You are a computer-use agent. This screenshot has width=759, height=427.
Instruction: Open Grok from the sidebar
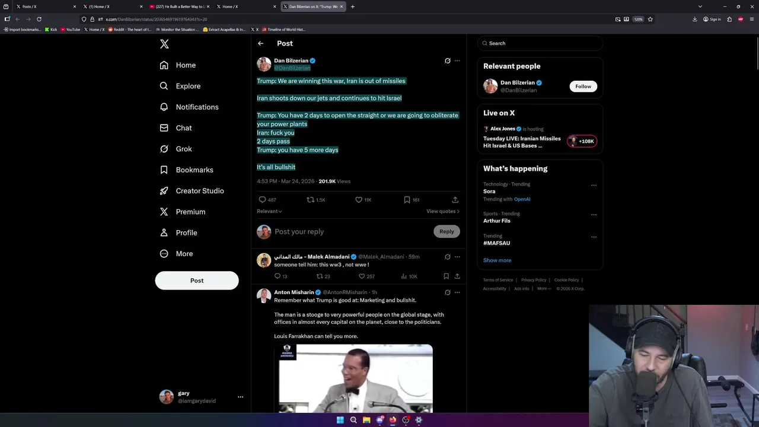click(x=176, y=149)
